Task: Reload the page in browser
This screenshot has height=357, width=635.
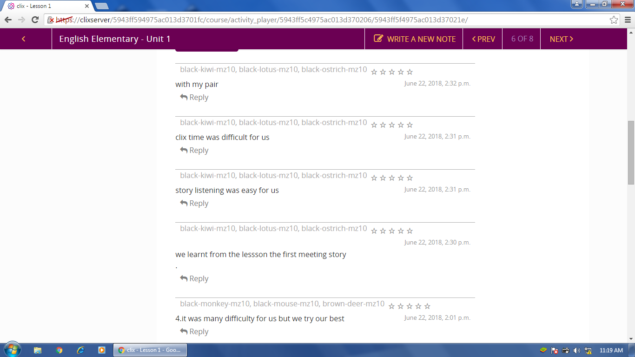Action: point(35,20)
